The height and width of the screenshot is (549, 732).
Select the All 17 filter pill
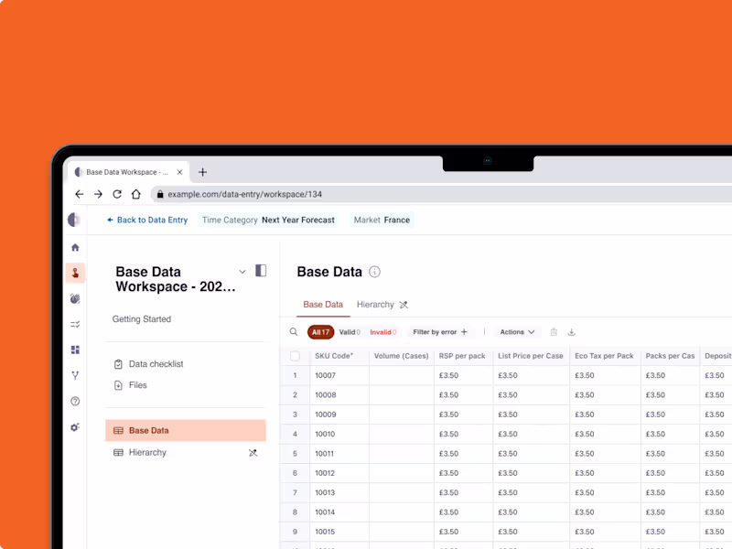click(321, 332)
